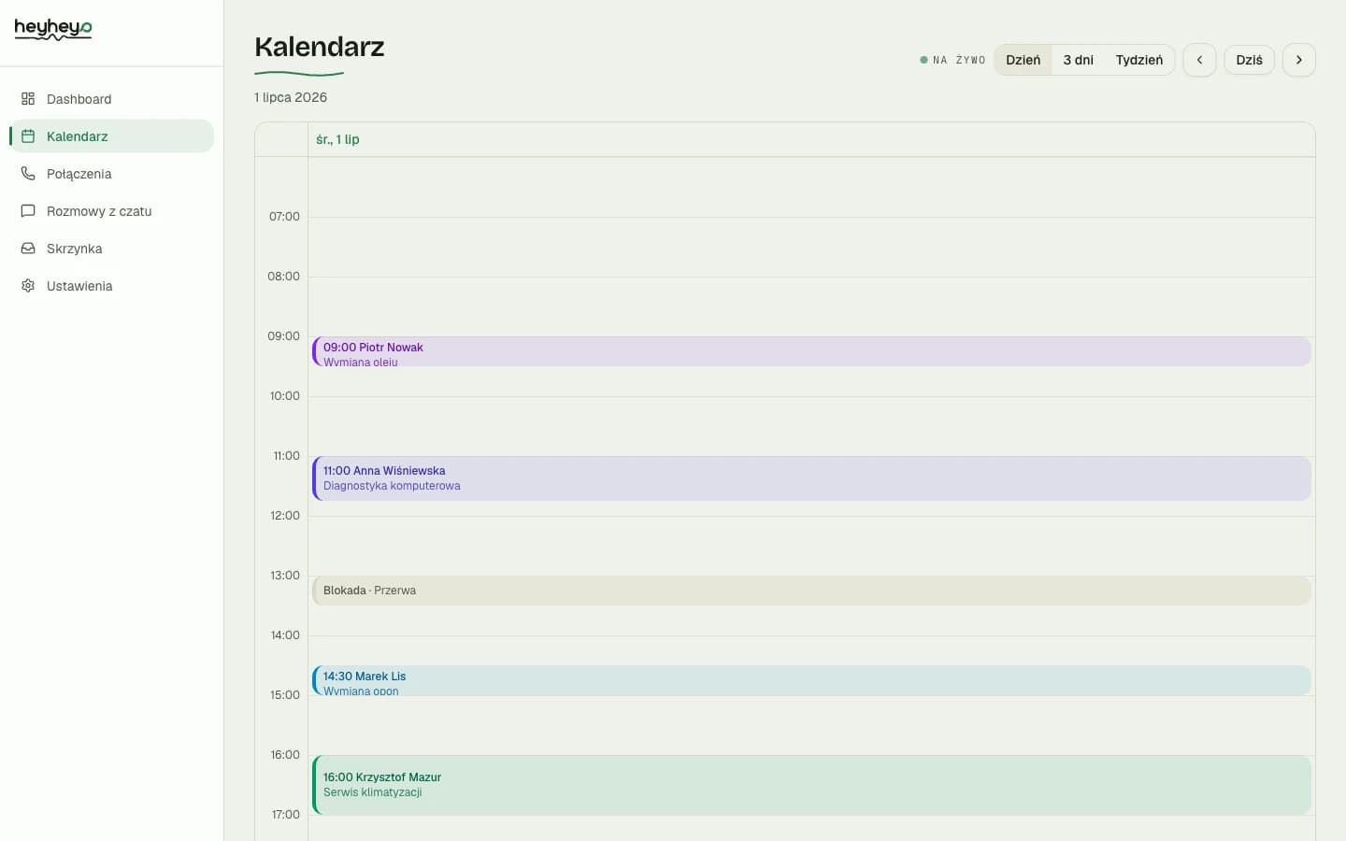Click the Skrzynka inbox icon
This screenshot has width=1346, height=841.
pyautogui.click(x=28, y=249)
